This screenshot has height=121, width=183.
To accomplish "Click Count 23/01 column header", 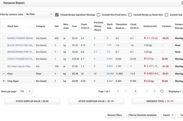I will [x=135, y=26].
